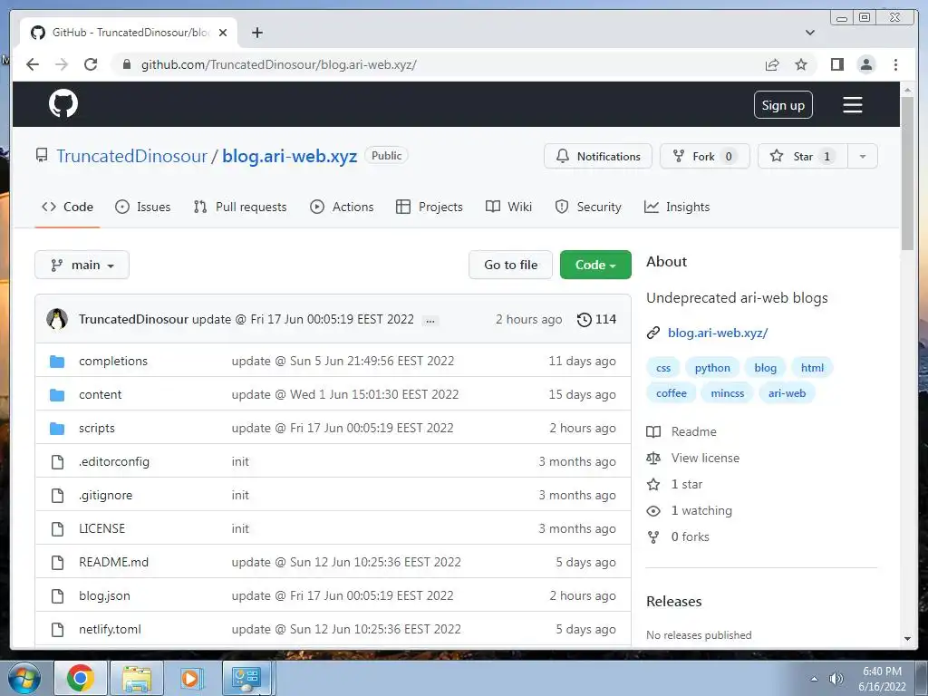Star the repository with Star button

click(x=803, y=156)
